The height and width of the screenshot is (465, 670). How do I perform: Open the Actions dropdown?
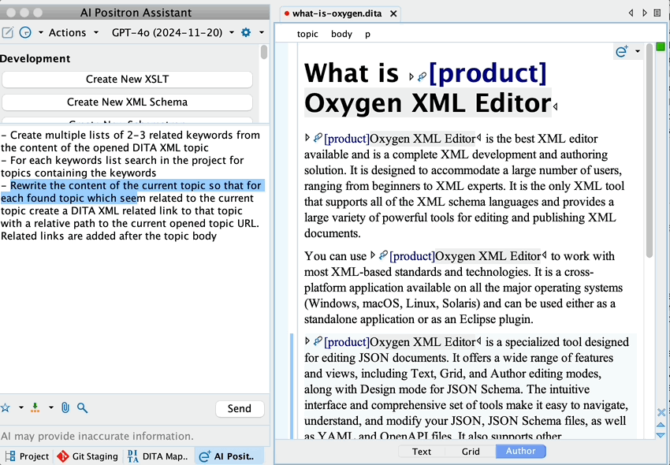click(73, 32)
